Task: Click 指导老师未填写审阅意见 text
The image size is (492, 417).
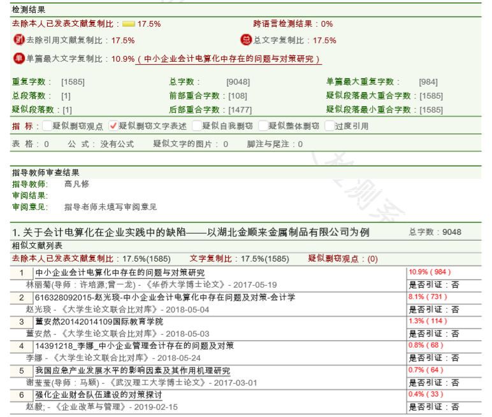Action: pos(110,207)
